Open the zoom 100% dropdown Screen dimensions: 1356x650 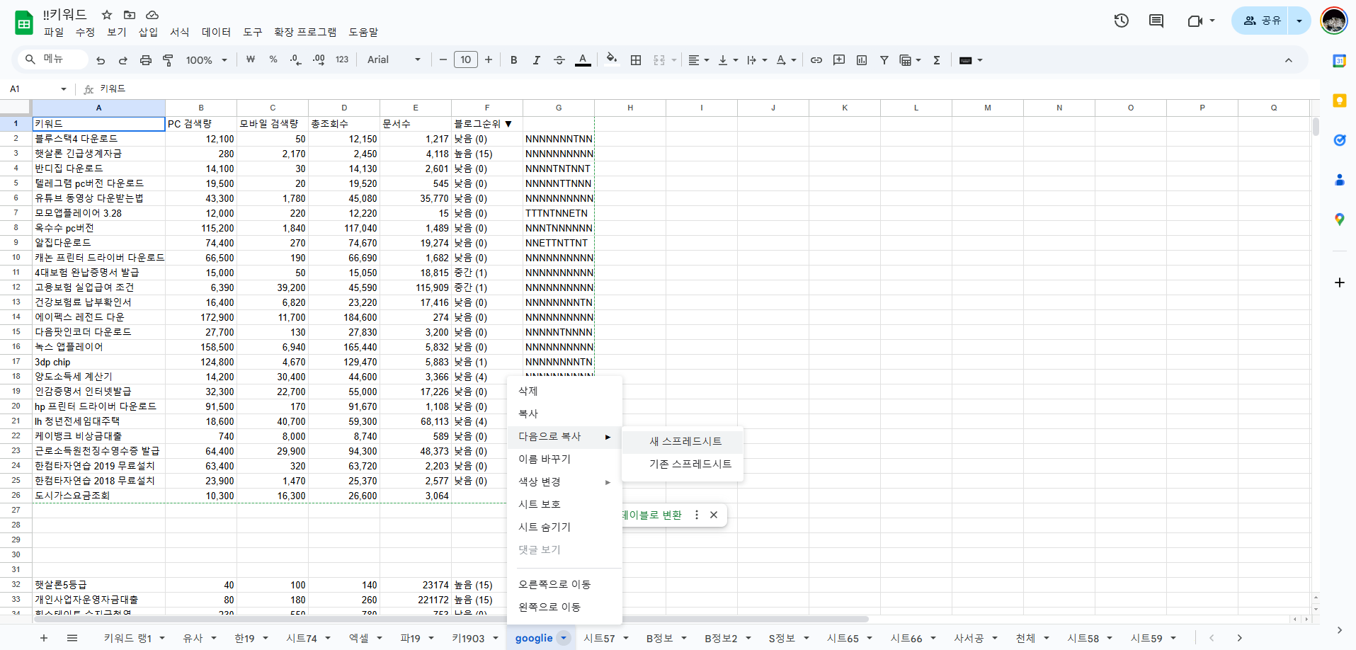206,60
